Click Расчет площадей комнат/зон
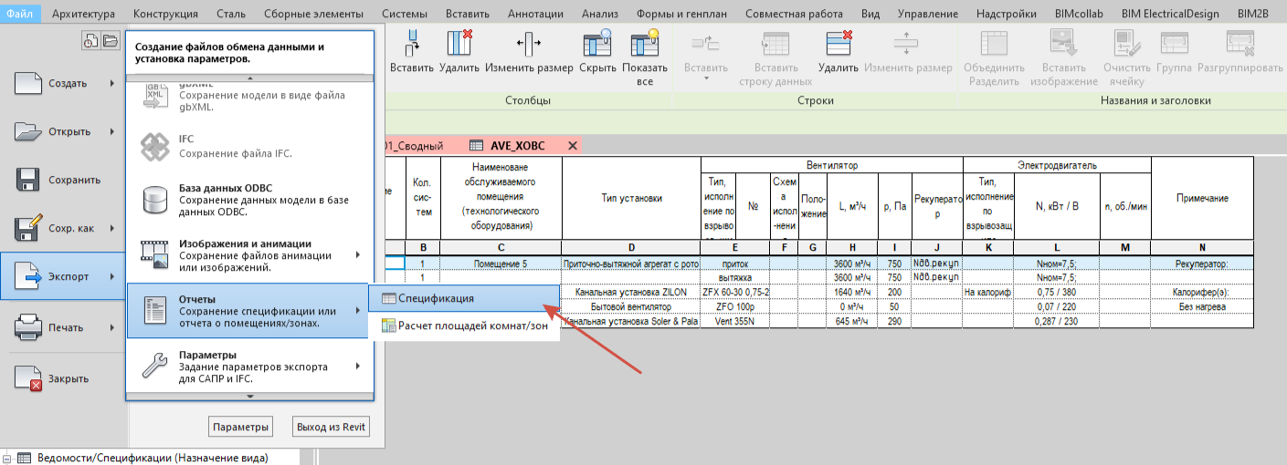The width and height of the screenshot is (1287, 465). (x=462, y=325)
